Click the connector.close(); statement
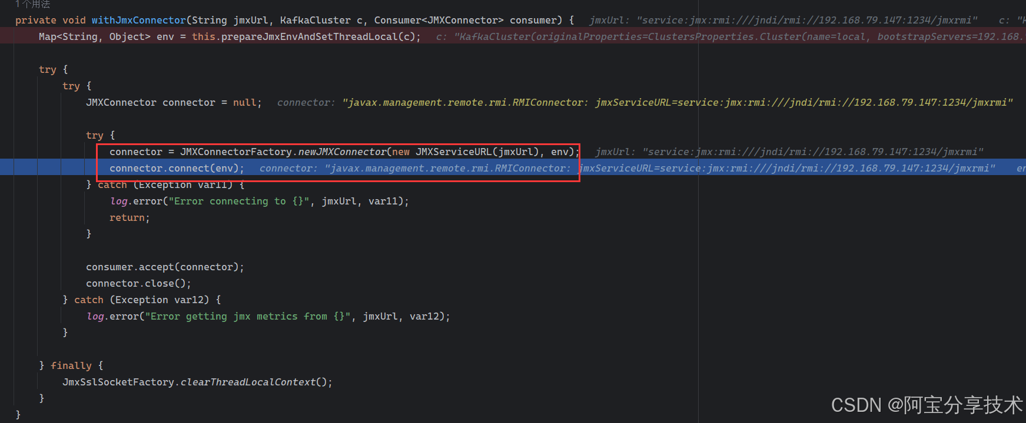 tap(139, 283)
